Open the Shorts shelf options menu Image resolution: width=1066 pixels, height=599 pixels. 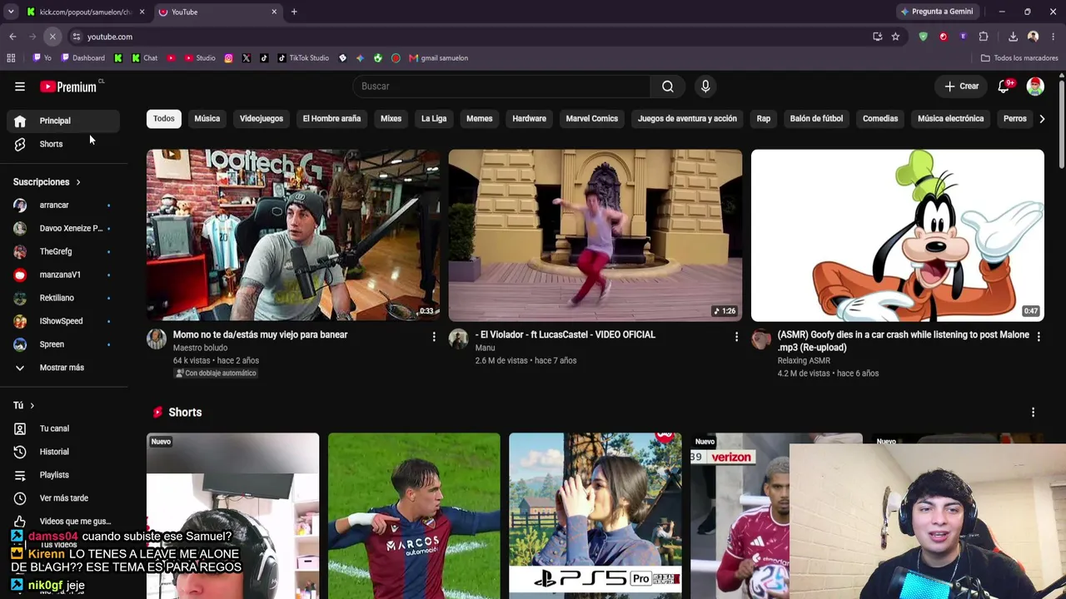click(1034, 413)
